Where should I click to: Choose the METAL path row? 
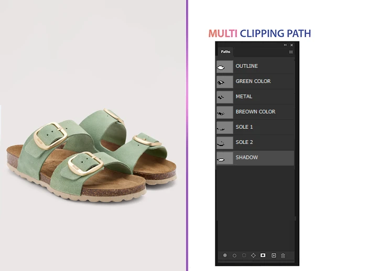click(244, 97)
